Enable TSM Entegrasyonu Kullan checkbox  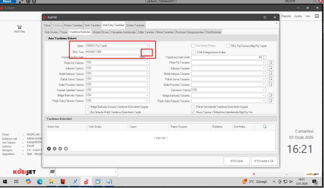[x=194, y=52]
